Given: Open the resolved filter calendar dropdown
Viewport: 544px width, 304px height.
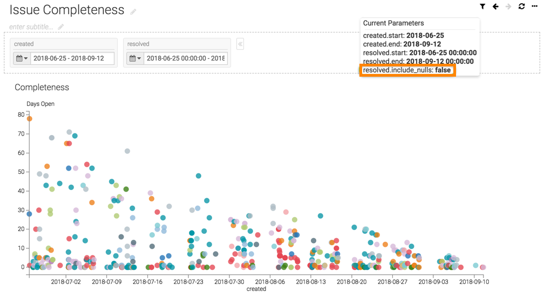Looking at the screenshot, I should [135, 58].
